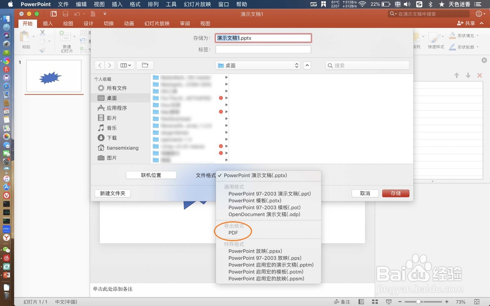This screenshot has height=306, width=490.
Task: Click the 联机位置 button
Action: [151, 175]
